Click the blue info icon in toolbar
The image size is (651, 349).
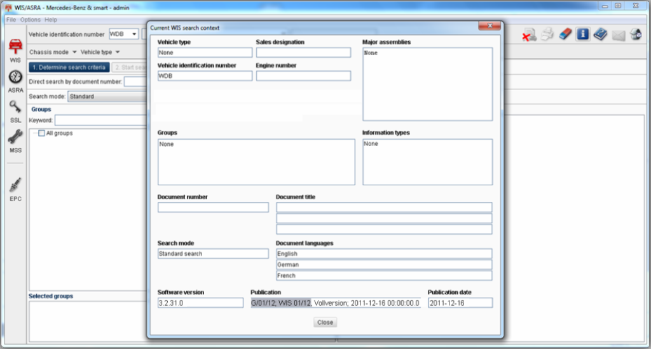(x=583, y=34)
